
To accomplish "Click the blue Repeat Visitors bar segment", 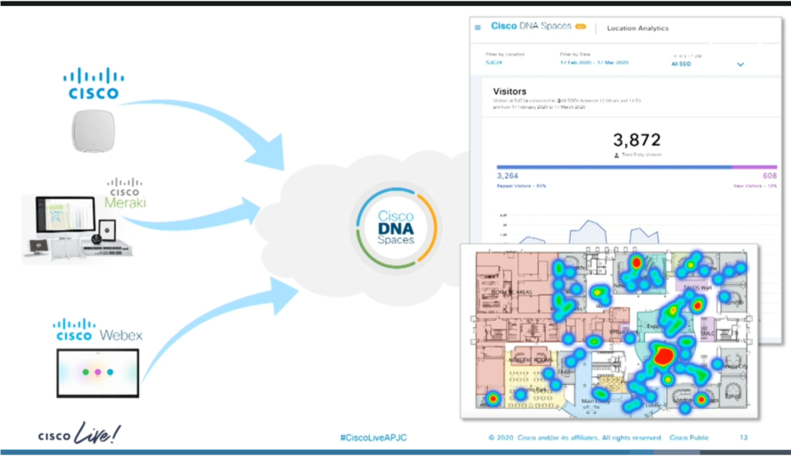I will point(613,167).
